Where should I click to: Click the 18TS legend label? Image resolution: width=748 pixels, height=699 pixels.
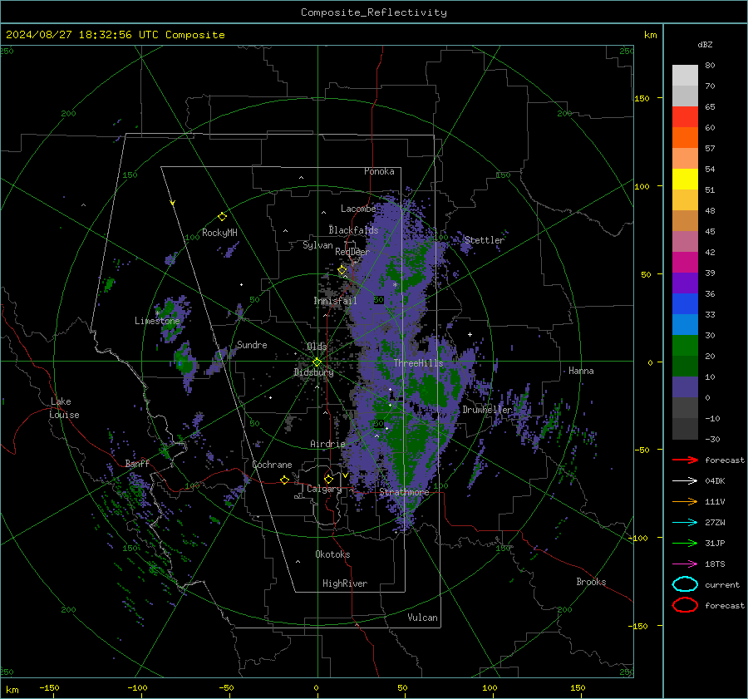[715, 564]
